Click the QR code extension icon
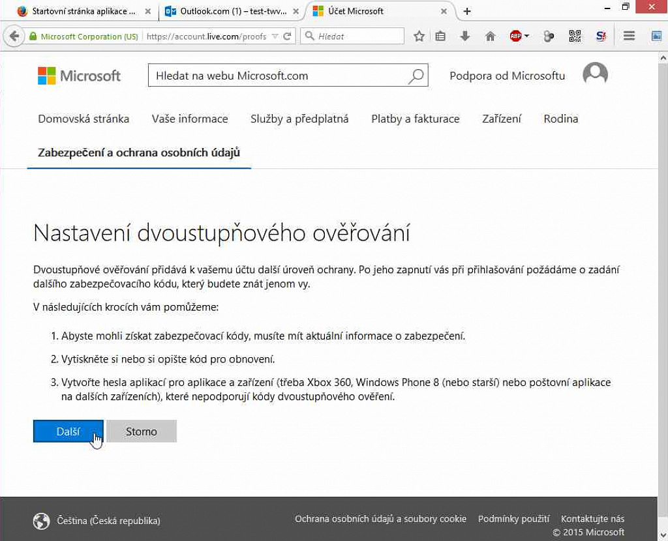 tap(575, 37)
